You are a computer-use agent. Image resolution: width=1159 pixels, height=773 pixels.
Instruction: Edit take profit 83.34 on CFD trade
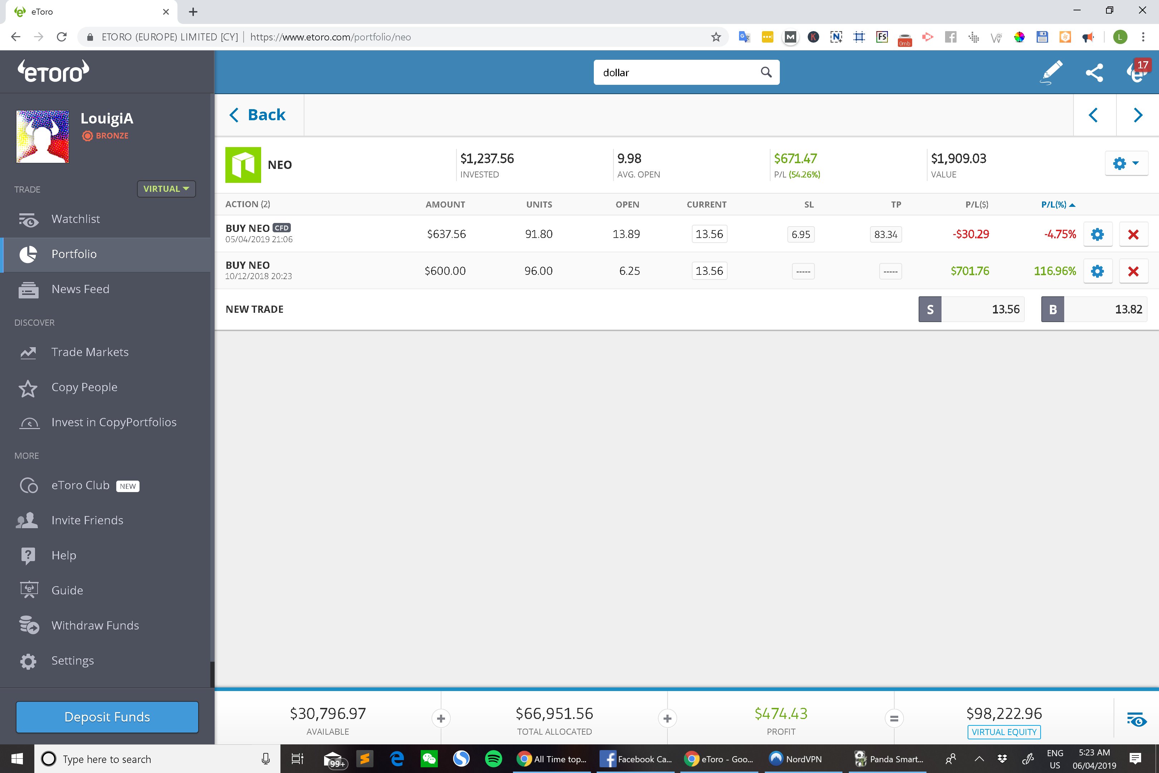(885, 234)
